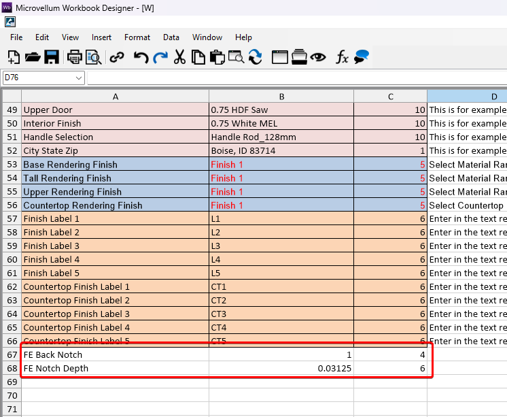Open the Data menu
The height and width of the screenshot is (417, 507).
click(171, 37)
